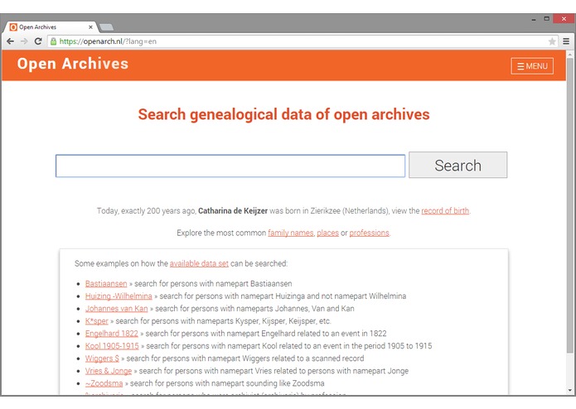
Task: Close the Open Archives tab
Action: (x=90, y=26)
